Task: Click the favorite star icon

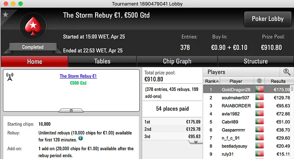Action: tap(5, 15)
